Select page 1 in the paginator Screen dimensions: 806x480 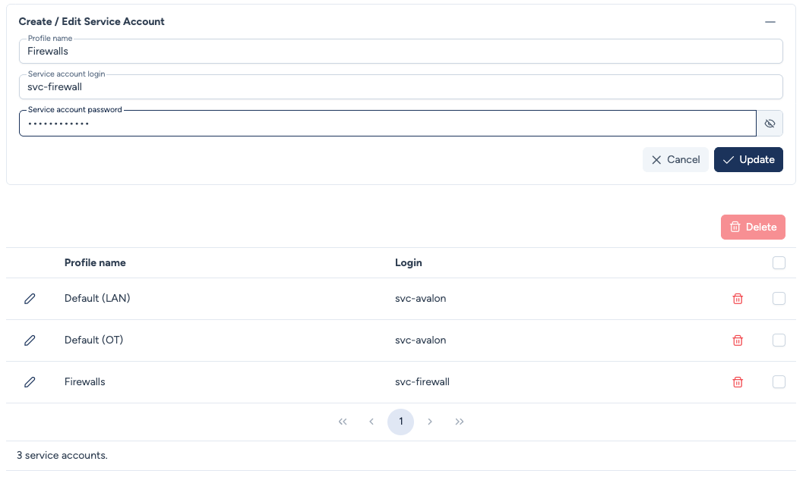400,422
